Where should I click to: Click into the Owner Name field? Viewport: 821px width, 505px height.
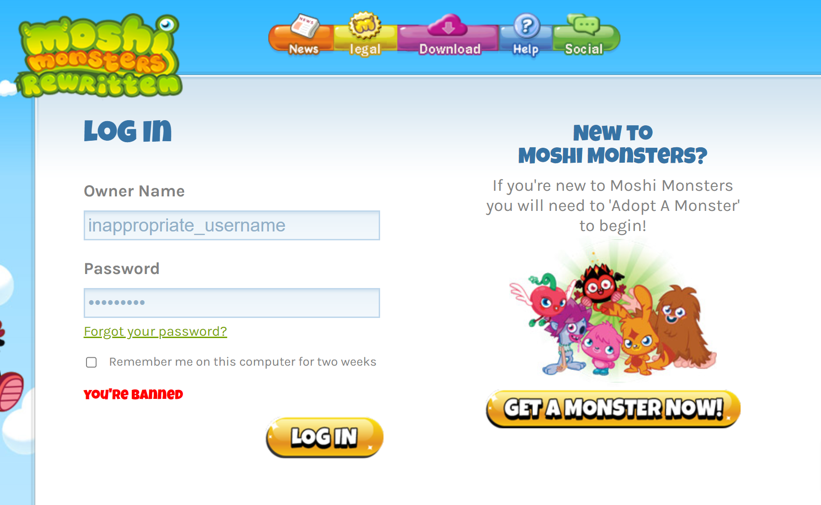[x=232, y=225]
